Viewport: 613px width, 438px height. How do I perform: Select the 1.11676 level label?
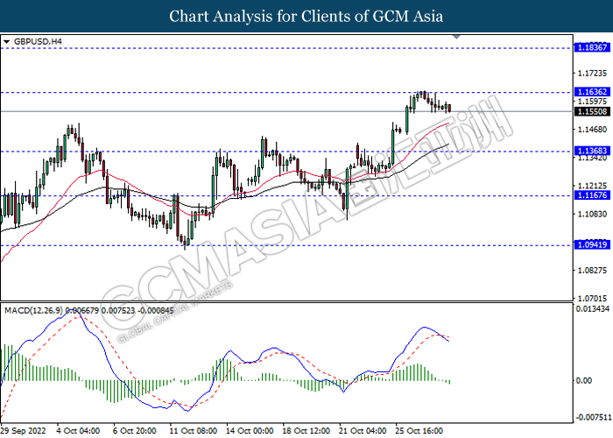point(592,195)
